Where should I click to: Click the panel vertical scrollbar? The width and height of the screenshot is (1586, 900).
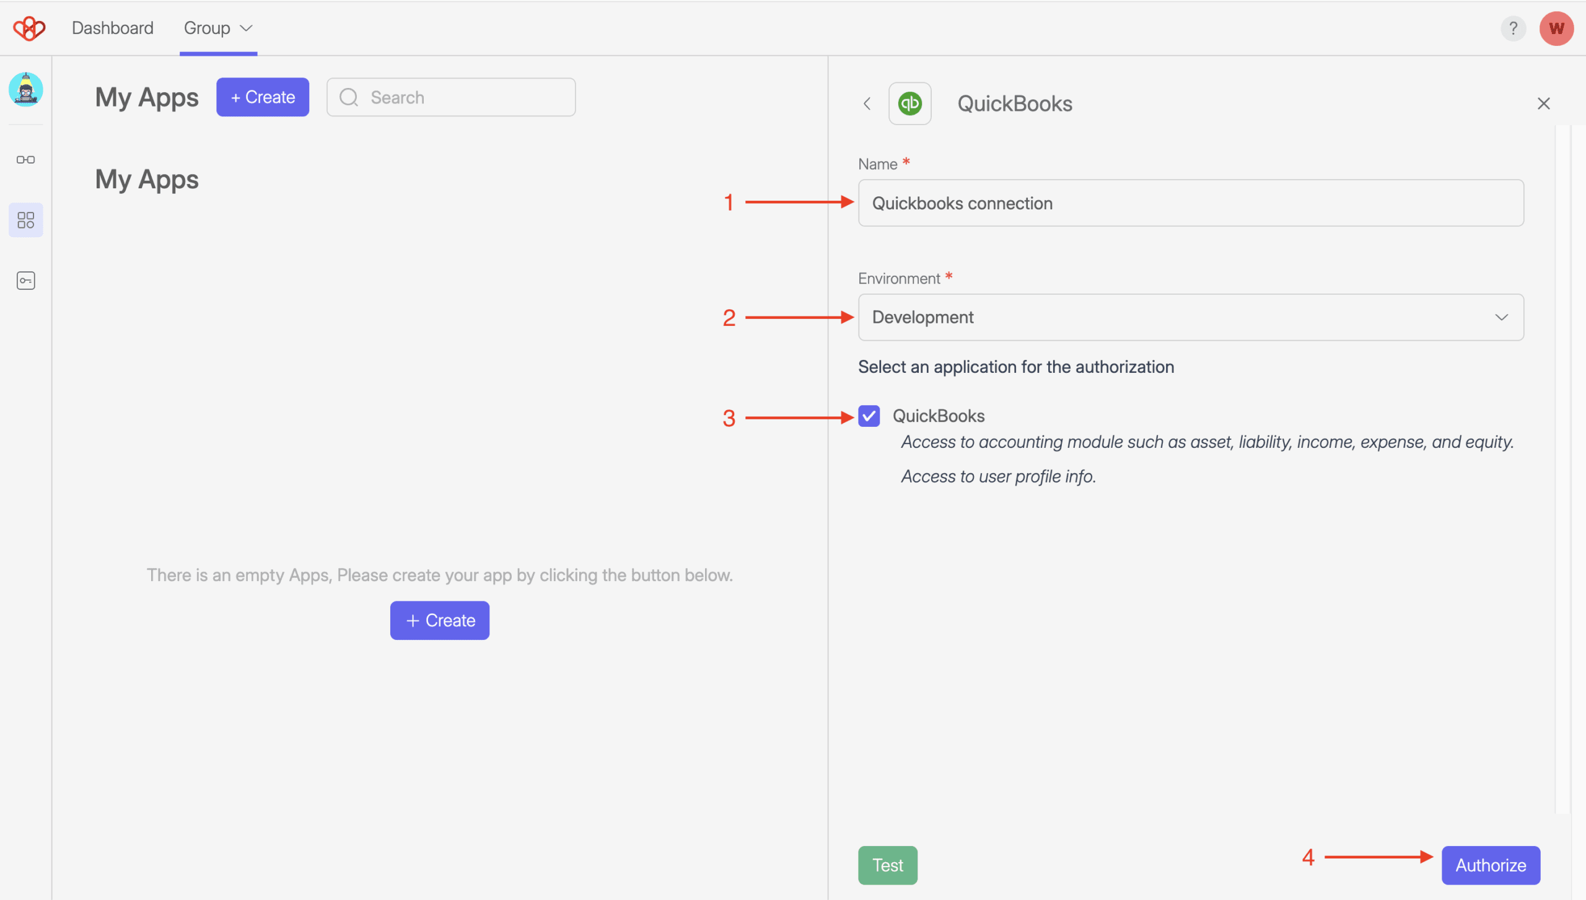[x=1562, y=471]
